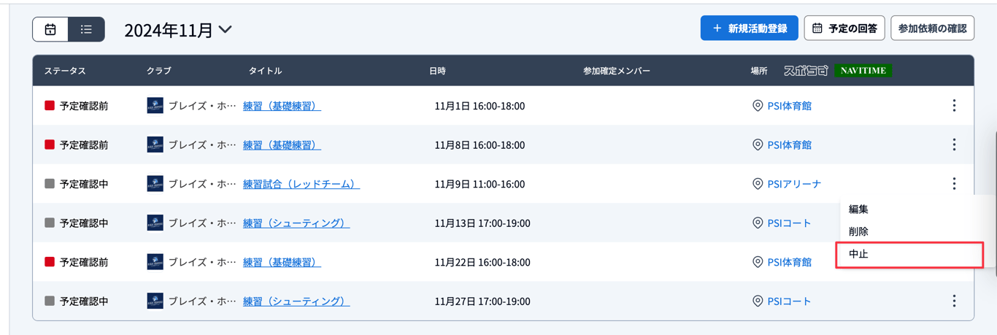Click the PSIアリーナ location pin icon
Screen dimensions: 997x335
758,184
